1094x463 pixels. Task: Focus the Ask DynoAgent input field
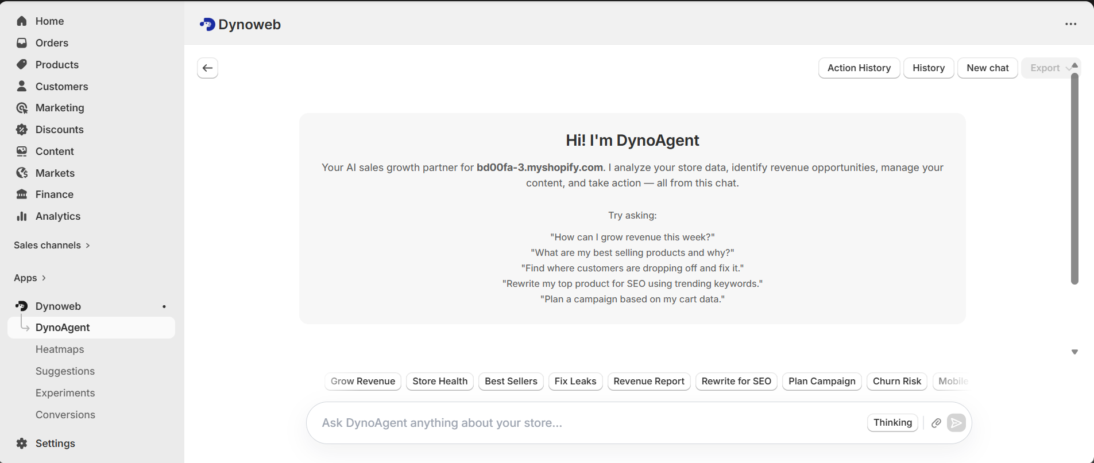[586, 423]
